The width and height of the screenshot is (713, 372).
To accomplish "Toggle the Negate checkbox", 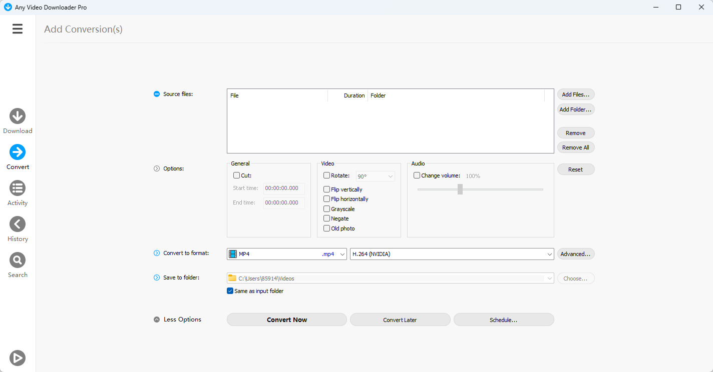I will pos(326,218).
